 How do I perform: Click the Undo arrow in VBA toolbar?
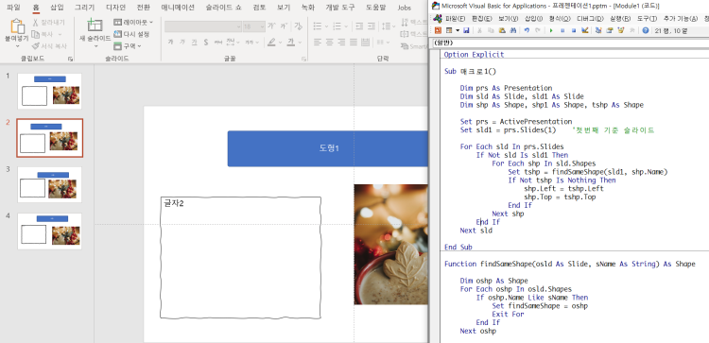click(x=527, y=30)
